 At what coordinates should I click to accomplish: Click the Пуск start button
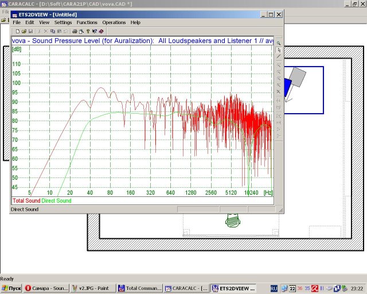(11, 288)
